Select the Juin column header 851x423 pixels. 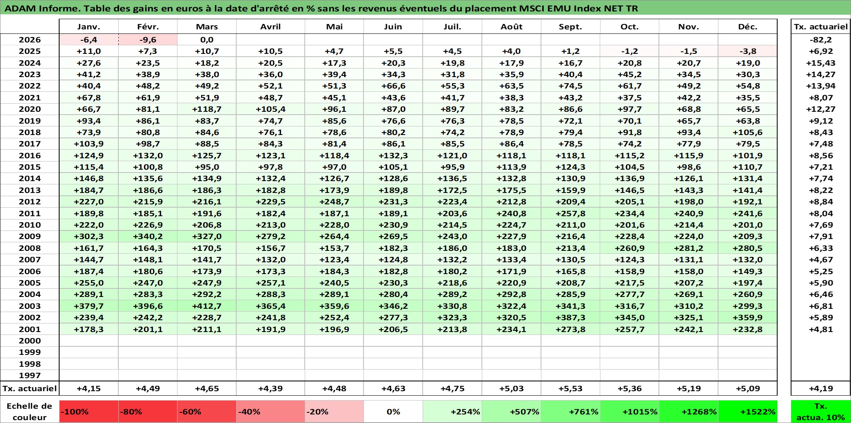[x=393, y=27]
